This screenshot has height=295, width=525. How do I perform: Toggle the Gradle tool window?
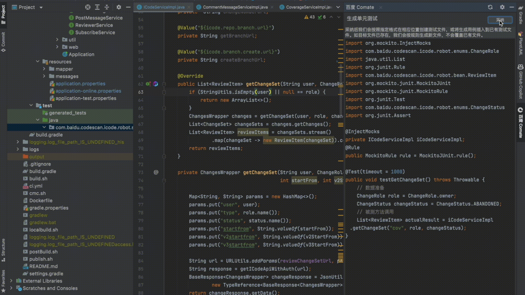click(x=520, y=15)
